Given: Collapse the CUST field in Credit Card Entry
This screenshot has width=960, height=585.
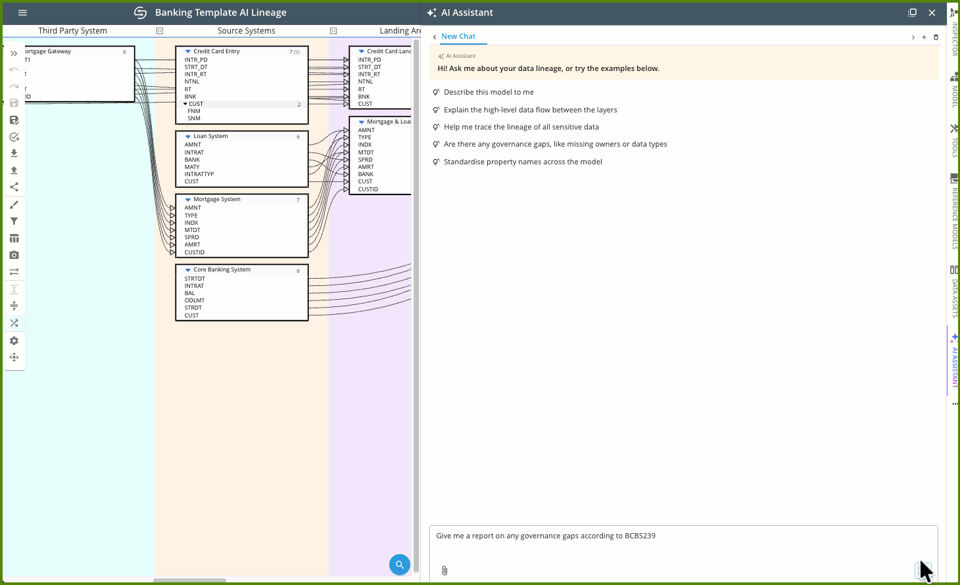Looking at the screenshot, I should [x=187, y=103].
